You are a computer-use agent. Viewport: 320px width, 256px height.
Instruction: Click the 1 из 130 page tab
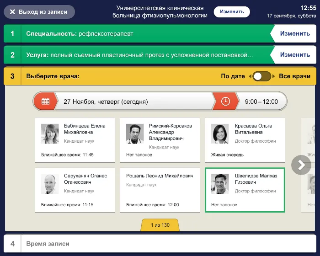point(160,225)
